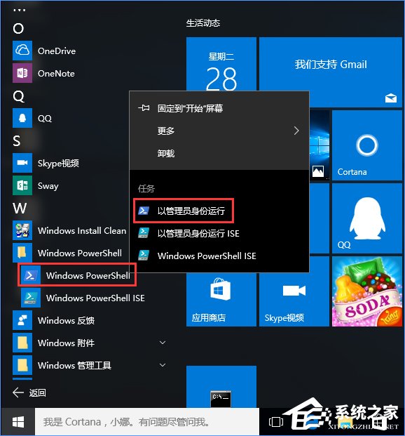
Task: Click the OneNote label in the app list
Action: coord(56,74)
